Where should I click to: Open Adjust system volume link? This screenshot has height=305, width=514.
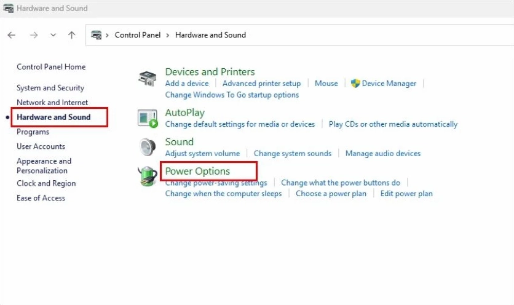coord(202,154)
